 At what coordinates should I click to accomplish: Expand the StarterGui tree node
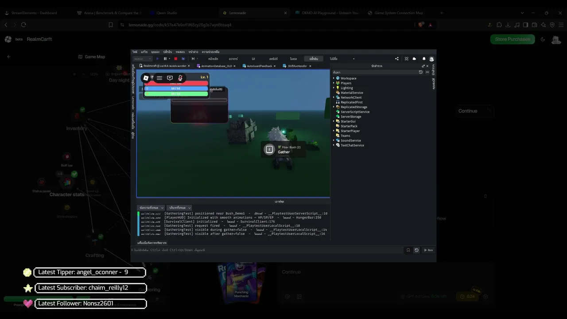(x=334, y=121)
